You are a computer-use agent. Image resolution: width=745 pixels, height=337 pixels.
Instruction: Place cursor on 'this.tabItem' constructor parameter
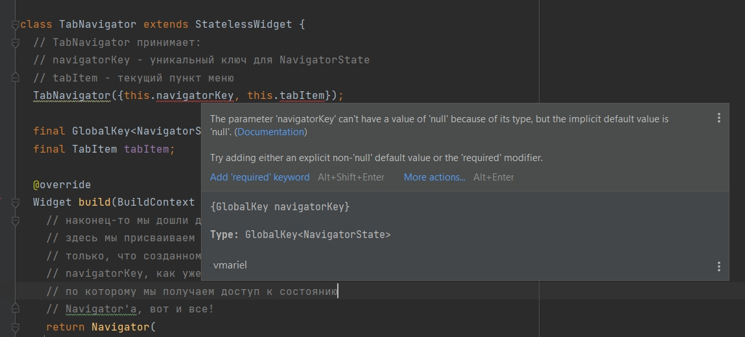[x=285, y=95]
